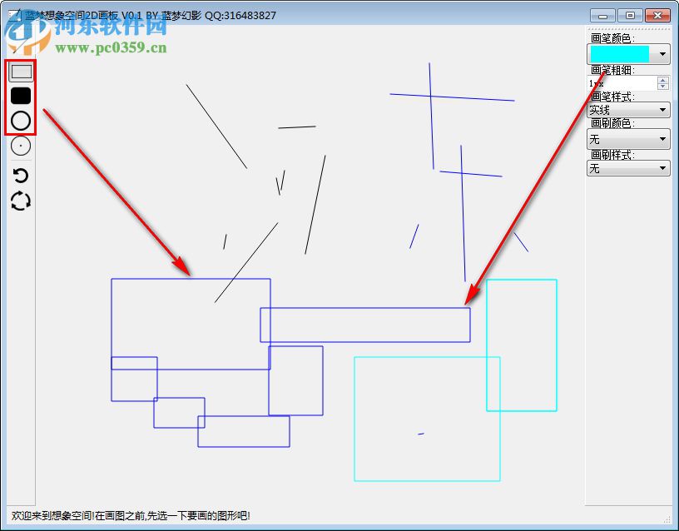Click the maximize button in the title bar
The width and height of the screenshot is (679, 531).
coord(630,14)
